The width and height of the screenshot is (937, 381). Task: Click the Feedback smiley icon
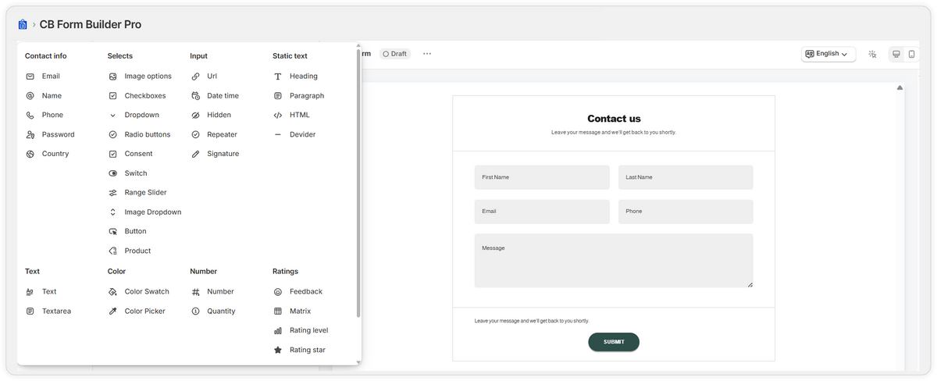point(278,292)
